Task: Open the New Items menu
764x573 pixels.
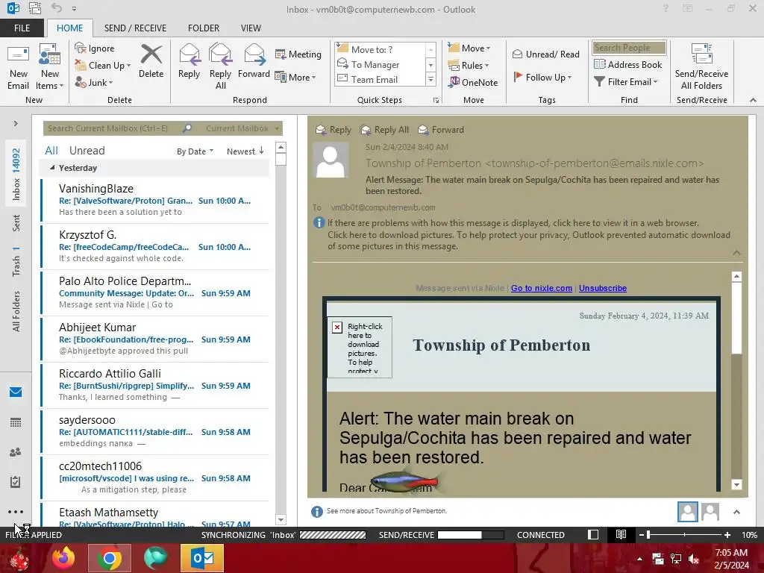Action: (x=50, y=67)
